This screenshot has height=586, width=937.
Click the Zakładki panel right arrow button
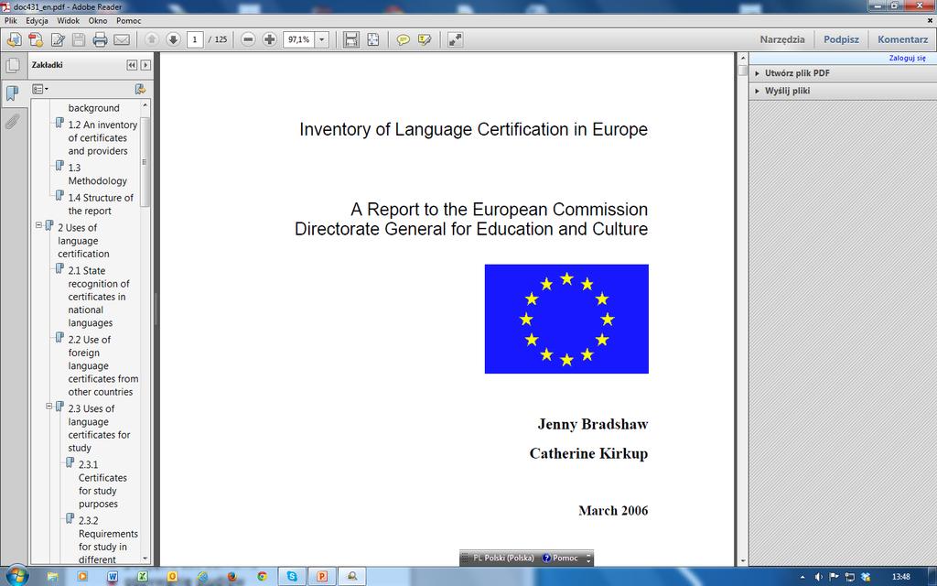tap(145, 65)
